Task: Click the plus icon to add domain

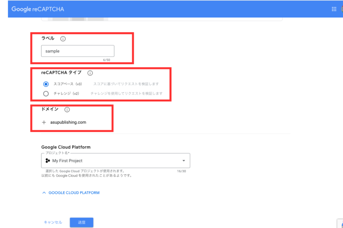Action: point(44,123)
